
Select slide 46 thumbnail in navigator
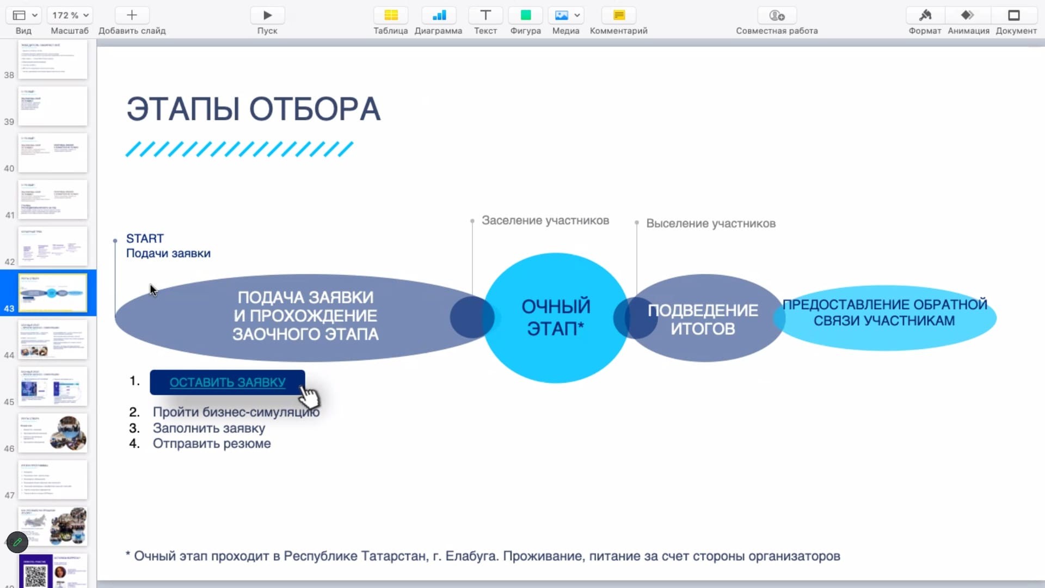[53, 433]
